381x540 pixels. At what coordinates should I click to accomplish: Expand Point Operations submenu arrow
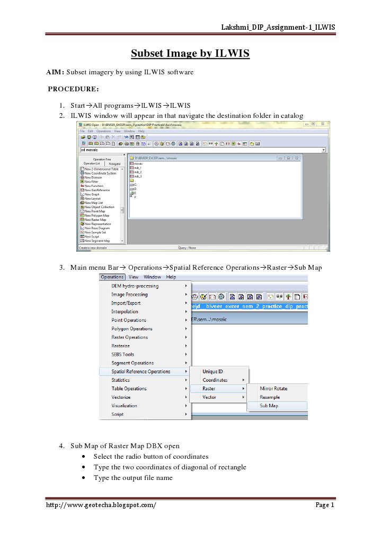point(186,320)
